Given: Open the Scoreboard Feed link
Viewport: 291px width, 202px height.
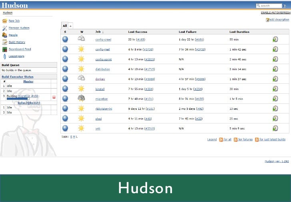Looking at the screenshot, I should pos(20,49).
